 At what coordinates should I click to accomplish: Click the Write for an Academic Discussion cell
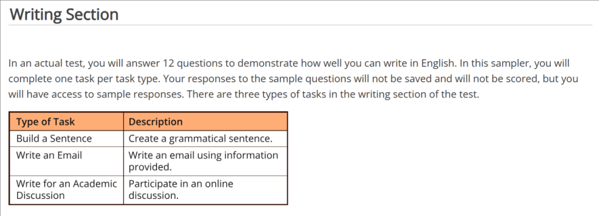coord(67,190)
